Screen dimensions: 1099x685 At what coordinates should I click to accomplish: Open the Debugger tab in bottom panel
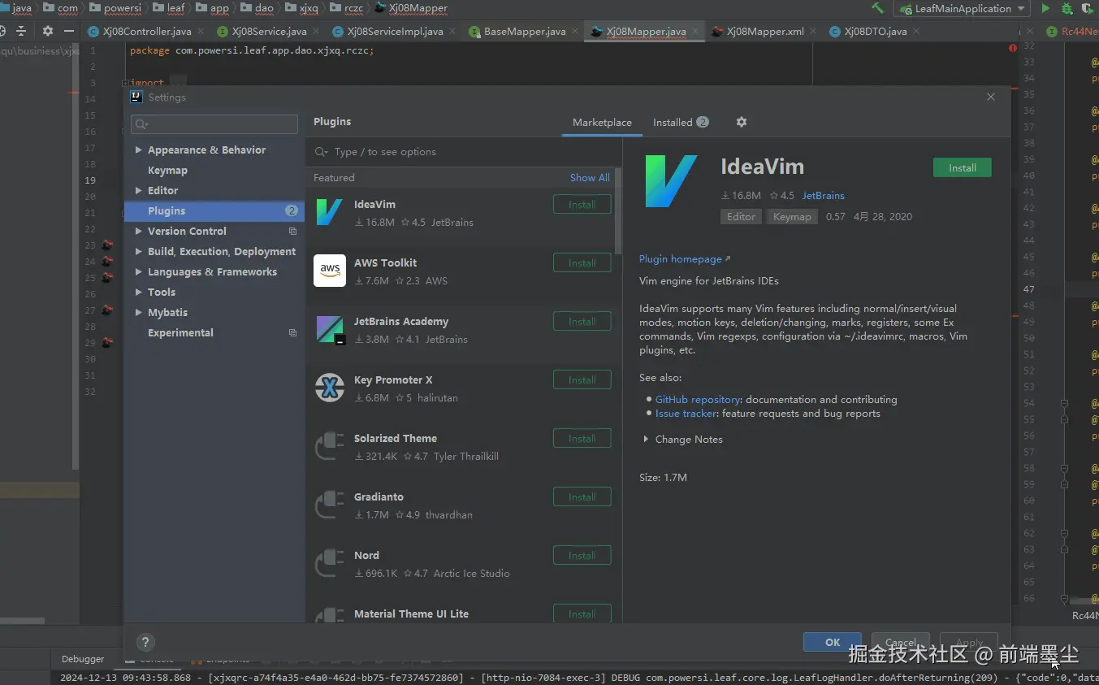[x=83, y=659]
